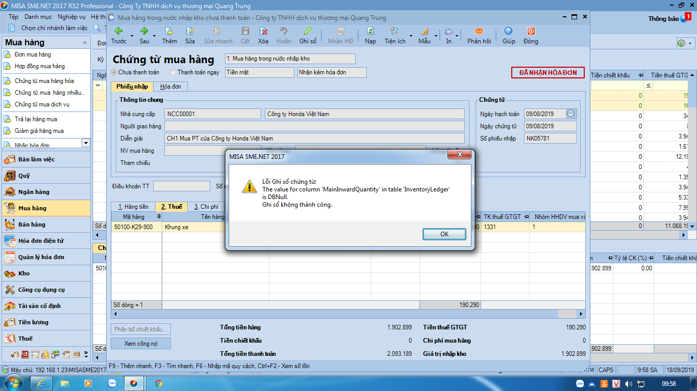Open the 1. Hàng tiền tab

[133, 207]
